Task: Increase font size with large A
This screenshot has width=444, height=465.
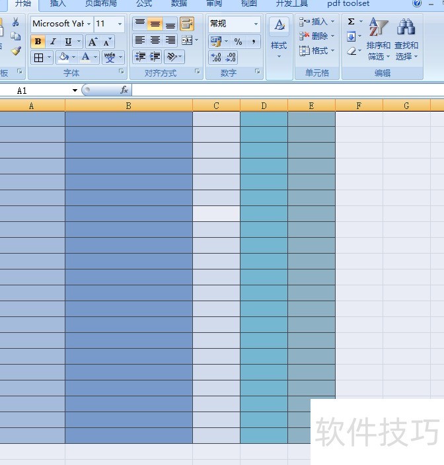Action: point(92,42)
